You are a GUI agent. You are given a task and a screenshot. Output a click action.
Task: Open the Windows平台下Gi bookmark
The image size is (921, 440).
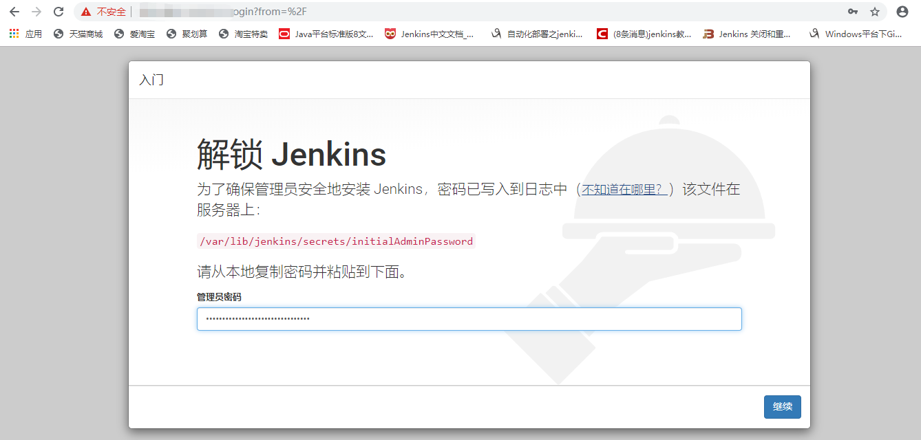pyautogui.click(x=856, y=34)
